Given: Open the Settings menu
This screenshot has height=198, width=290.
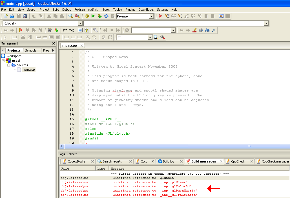Looking at the screenshot, I should pos(163,10).
